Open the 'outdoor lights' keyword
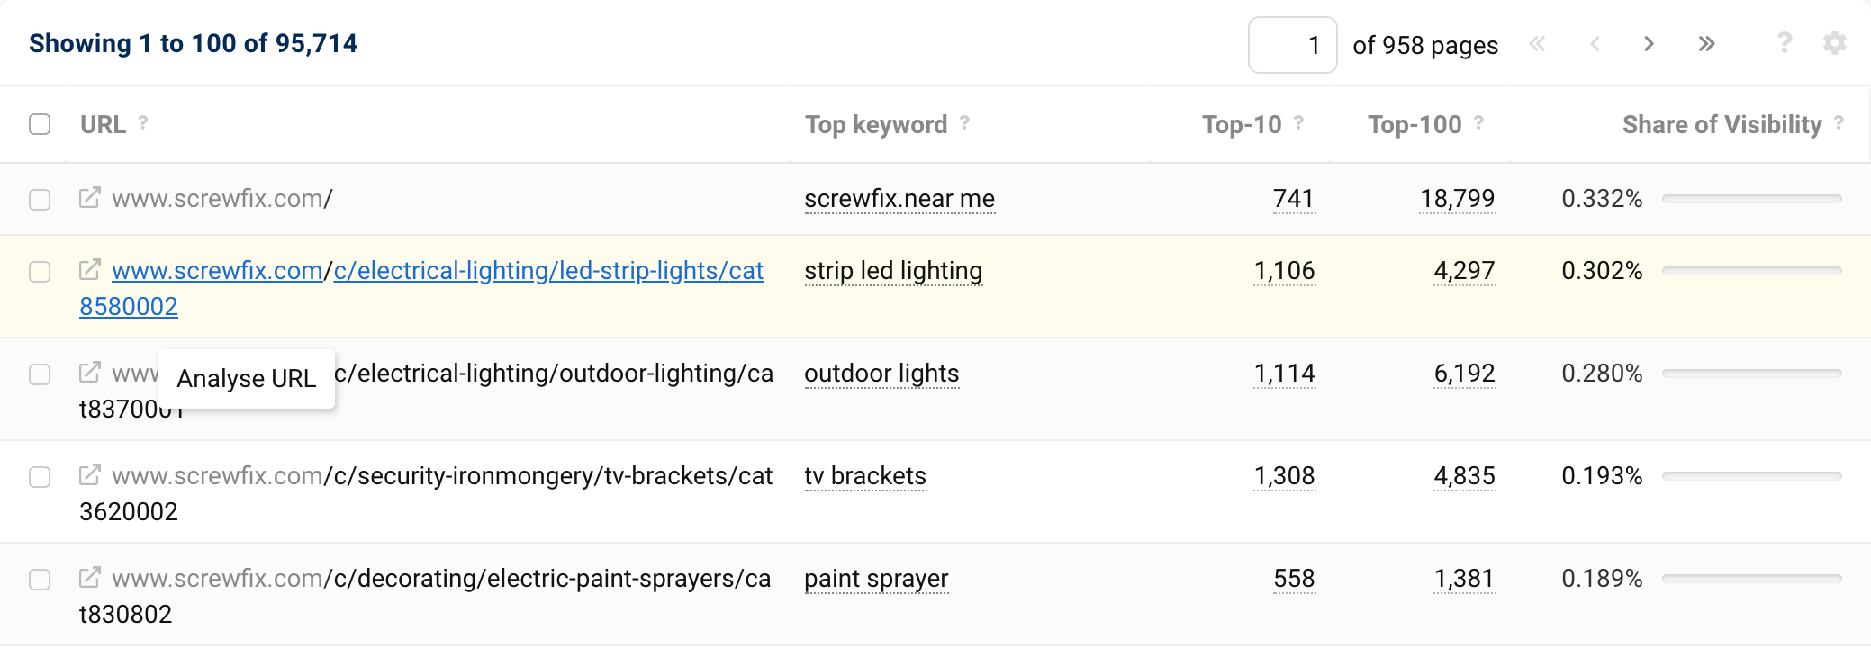The width and height of the screenshot is (1871, 657). [x=881, y=373]
